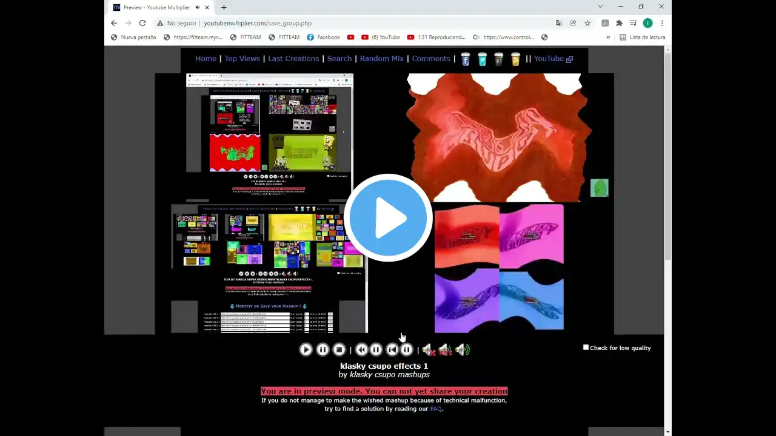
Task: Click the red preview mode warning text
Action: coord(384,391)
